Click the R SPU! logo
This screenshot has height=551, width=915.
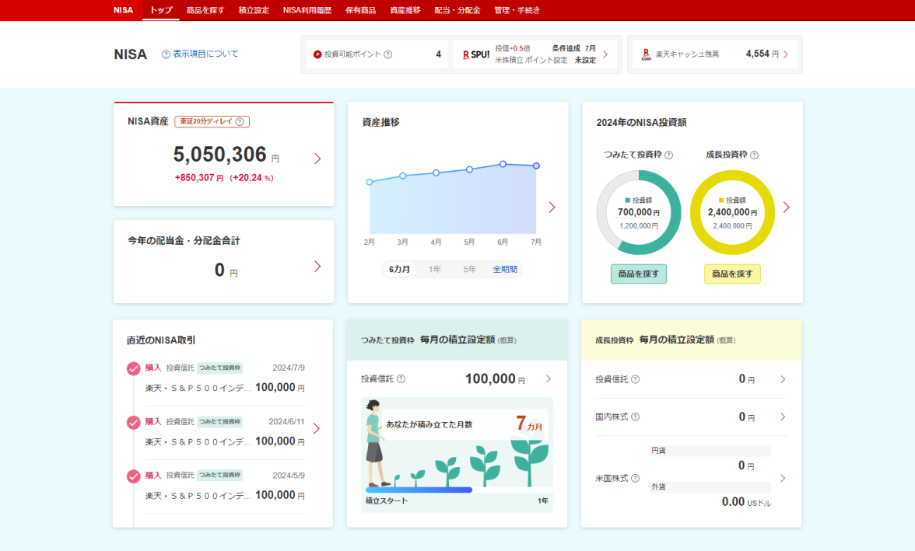click(x=476, y=54)
